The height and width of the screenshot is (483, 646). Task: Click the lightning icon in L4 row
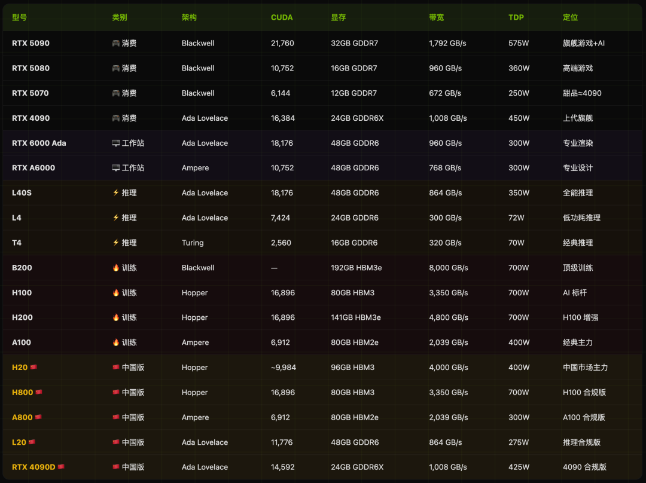(x=116, y=218)
